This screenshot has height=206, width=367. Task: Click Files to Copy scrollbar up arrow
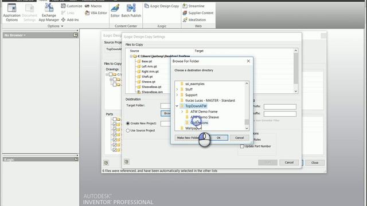296,50
